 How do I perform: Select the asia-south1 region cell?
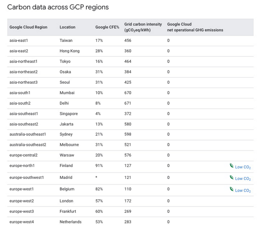20,93
